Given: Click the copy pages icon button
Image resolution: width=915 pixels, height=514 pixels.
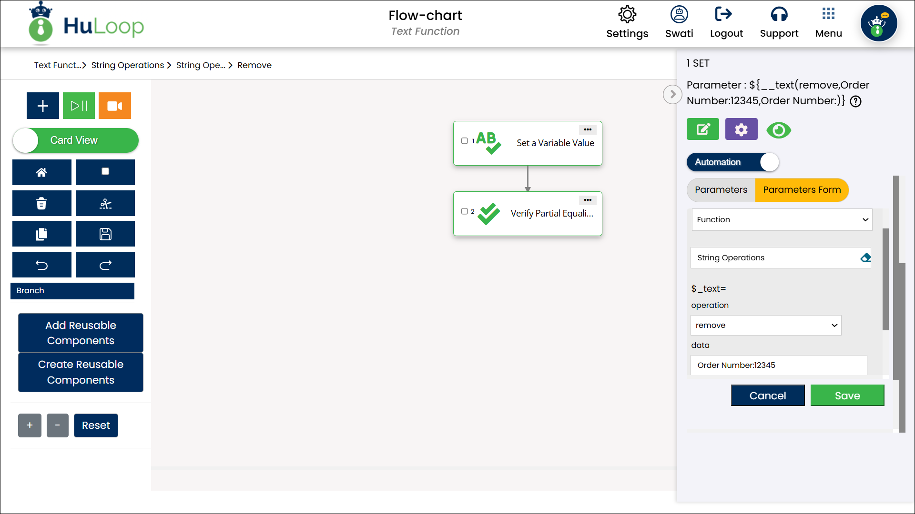Looking at the screenshot, I should click(42, 234).
